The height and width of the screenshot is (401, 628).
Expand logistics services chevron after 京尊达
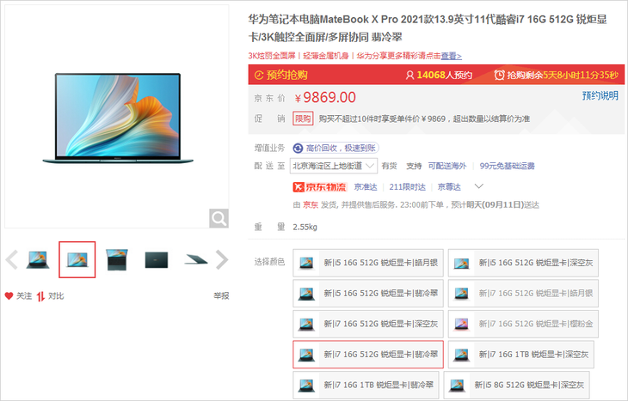(479, 186)
